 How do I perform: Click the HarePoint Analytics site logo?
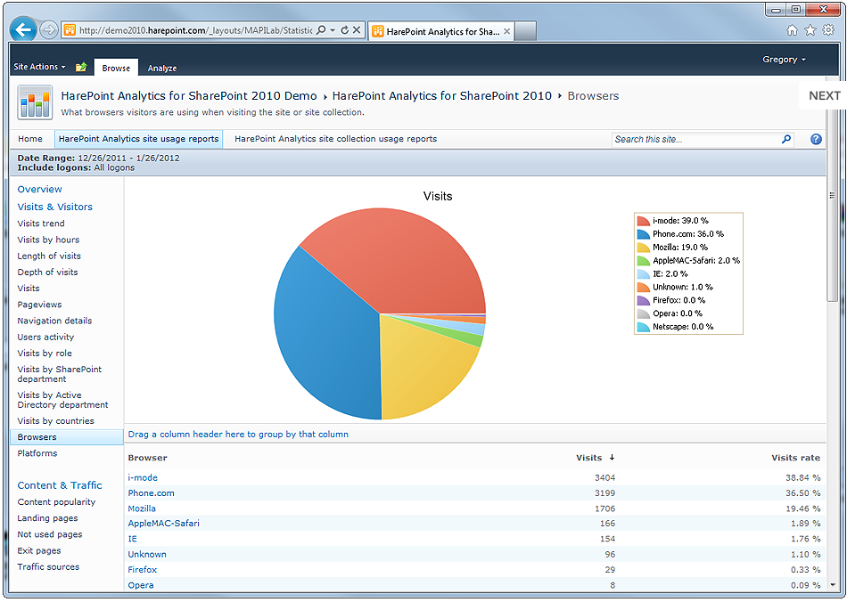35,102
